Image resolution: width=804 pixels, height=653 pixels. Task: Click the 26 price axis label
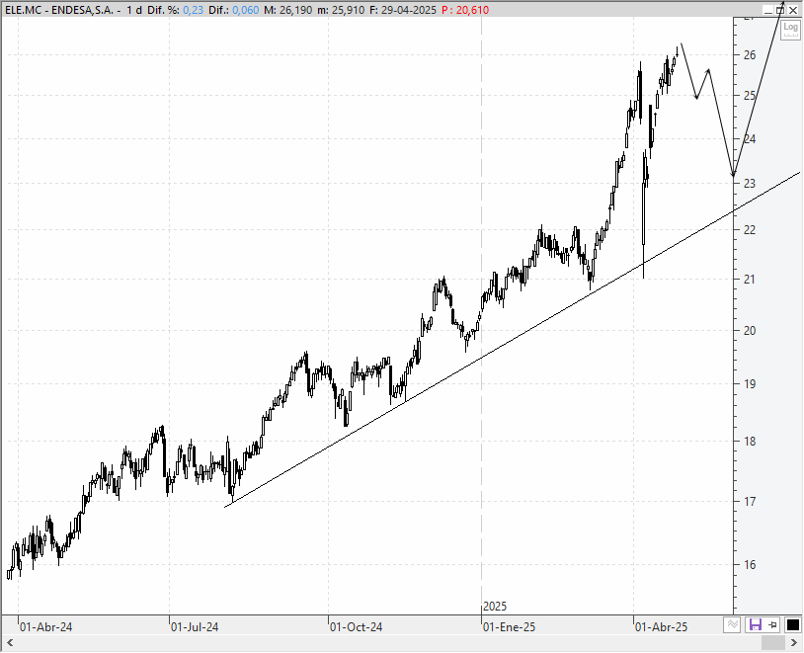pos(750,55)
